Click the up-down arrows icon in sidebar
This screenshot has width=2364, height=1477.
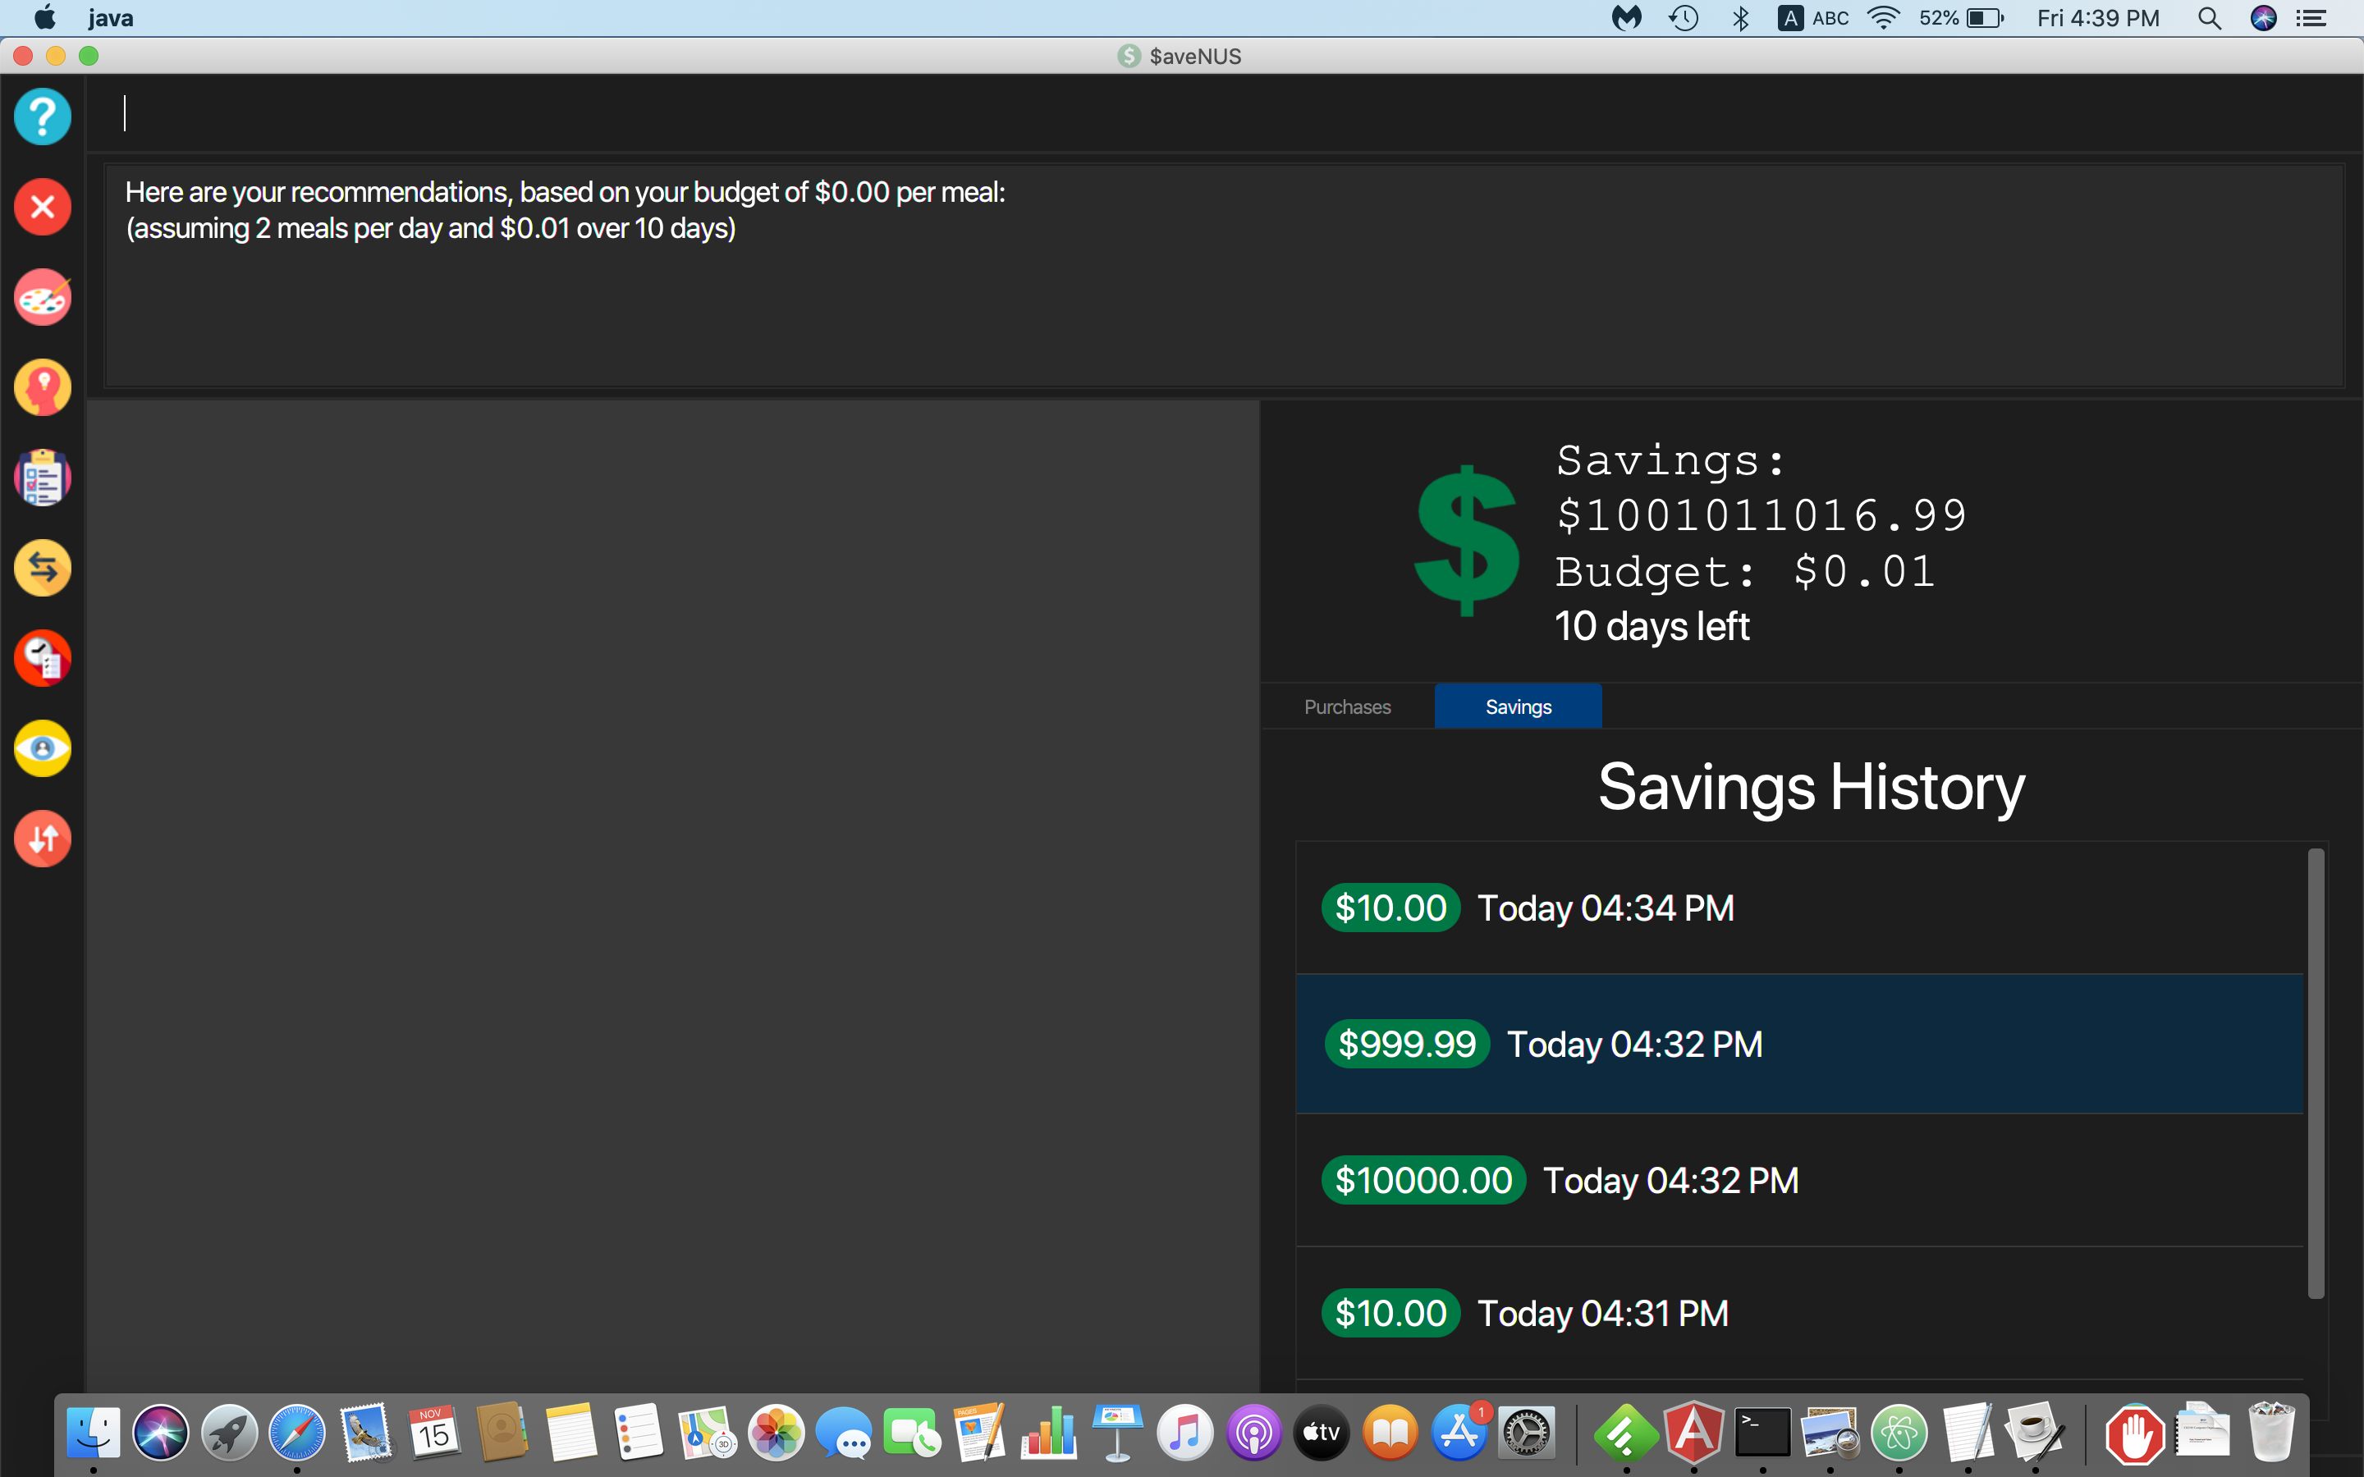(43, 839)
